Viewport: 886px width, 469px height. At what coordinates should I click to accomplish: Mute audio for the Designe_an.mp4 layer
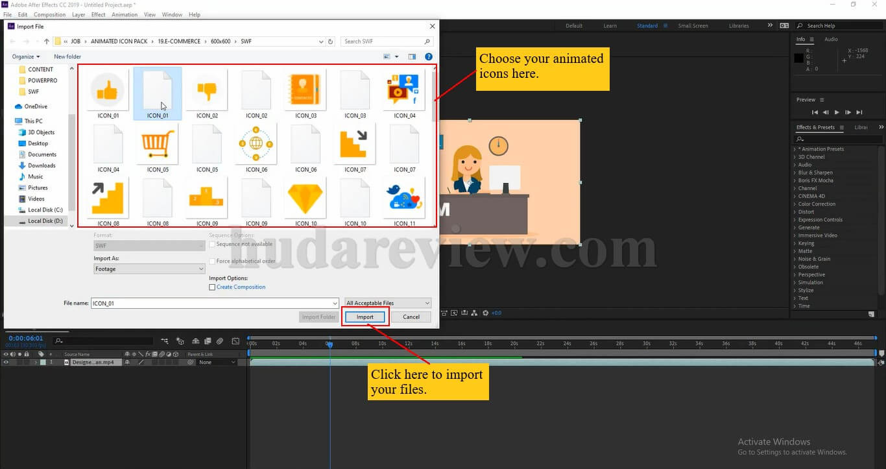(x=12, y=362)
